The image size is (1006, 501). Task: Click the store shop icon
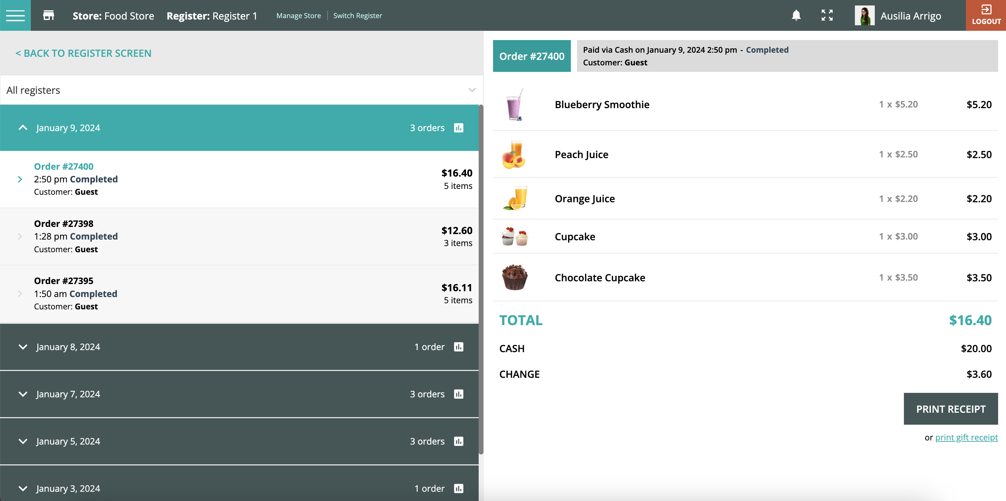coord(48,16)
